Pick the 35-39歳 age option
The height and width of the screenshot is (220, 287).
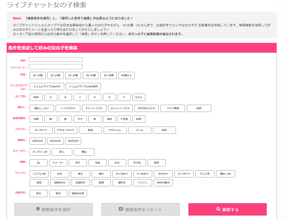pyautogui.click(x=109, y=75)
